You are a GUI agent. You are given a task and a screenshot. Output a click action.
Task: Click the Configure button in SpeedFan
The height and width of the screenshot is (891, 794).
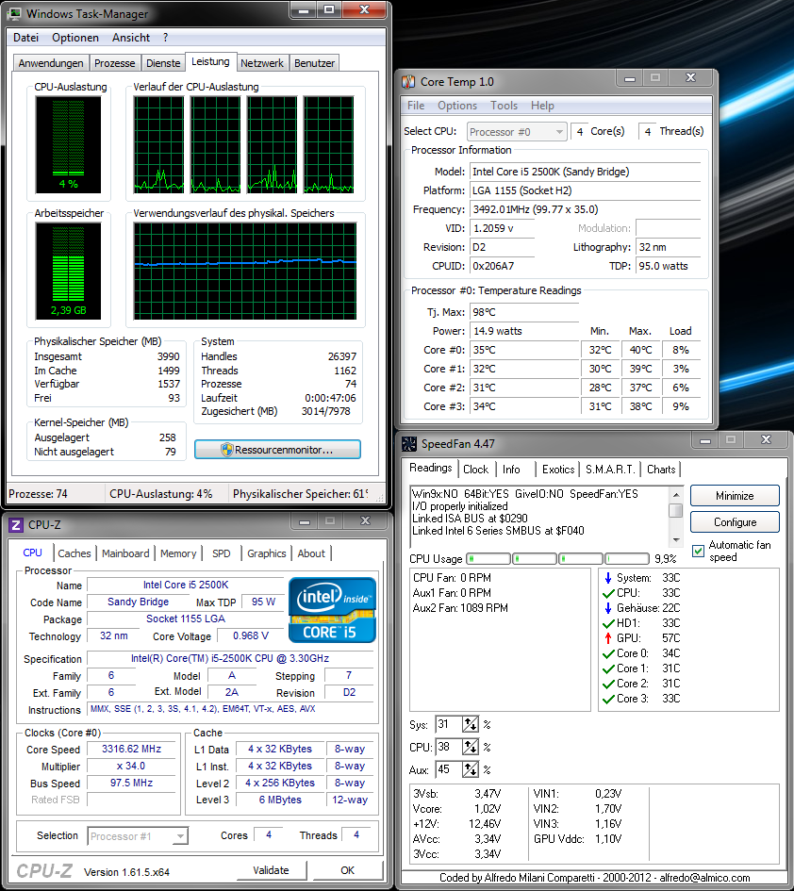(x=735, y=521)
